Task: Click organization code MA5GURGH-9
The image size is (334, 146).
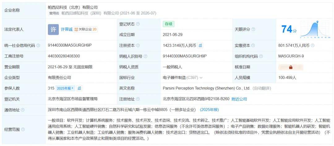Action: point(291,56)
